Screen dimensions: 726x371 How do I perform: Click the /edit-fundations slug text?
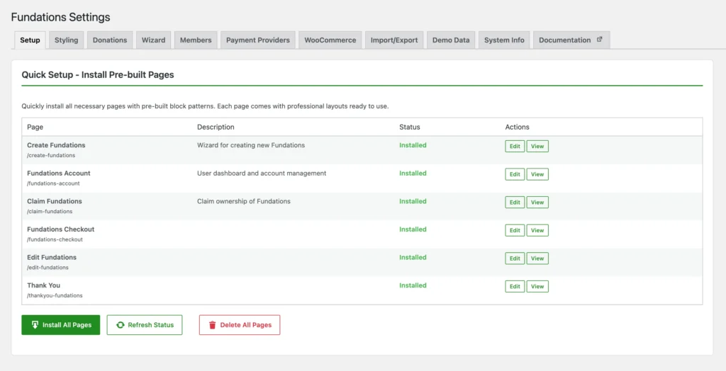pyautogui.click(x=48, y=268)
